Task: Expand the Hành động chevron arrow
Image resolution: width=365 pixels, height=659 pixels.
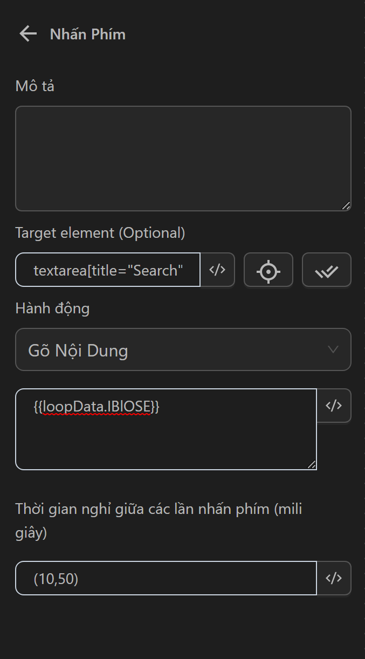Action: [x=333, y=349]
